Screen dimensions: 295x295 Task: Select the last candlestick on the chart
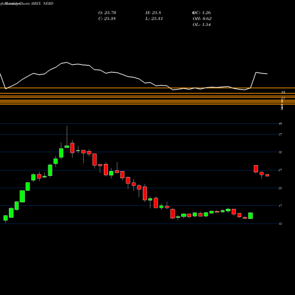(x=267, y=175)
